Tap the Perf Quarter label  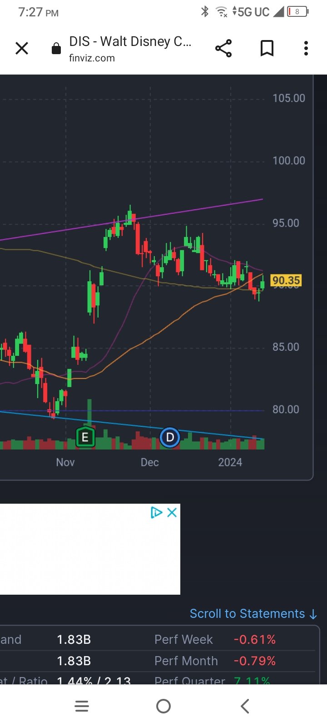pyautogui.click(x=190, y=681)
